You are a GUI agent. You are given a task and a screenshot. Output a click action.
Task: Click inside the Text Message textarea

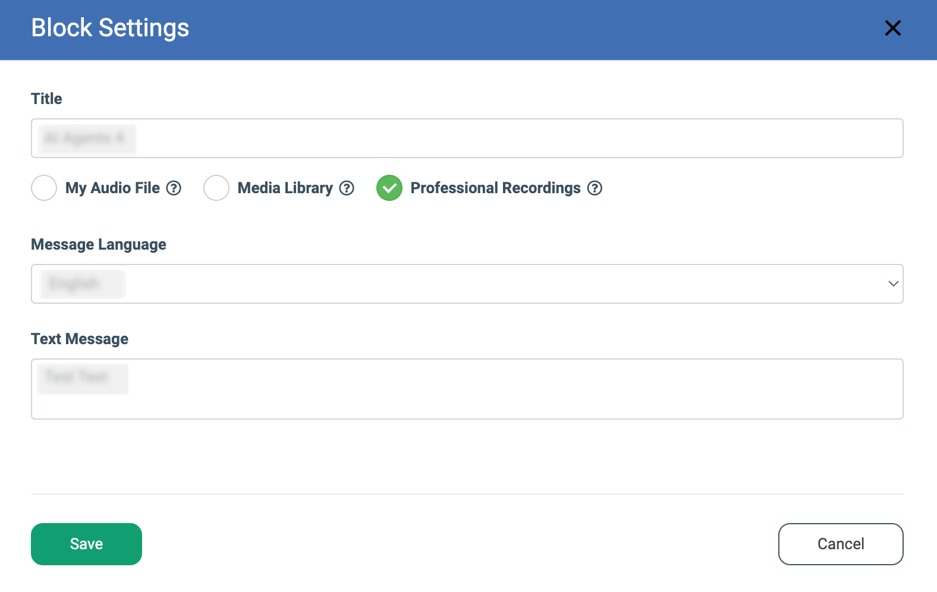coord(467,389)
